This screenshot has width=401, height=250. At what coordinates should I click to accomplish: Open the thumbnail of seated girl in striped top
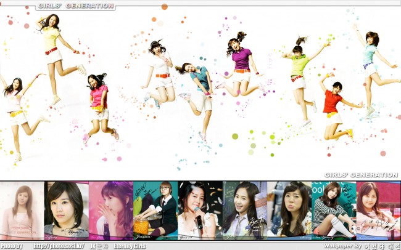[x=333, y=210]
